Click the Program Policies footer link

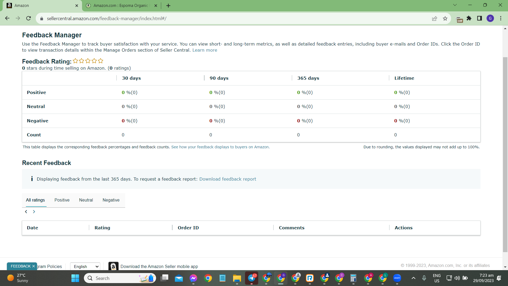[x=49, y=267]
